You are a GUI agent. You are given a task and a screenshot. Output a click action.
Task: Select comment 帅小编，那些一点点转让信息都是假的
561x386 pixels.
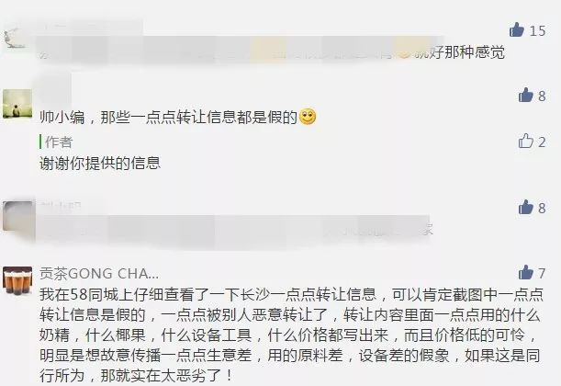[169, 117]
